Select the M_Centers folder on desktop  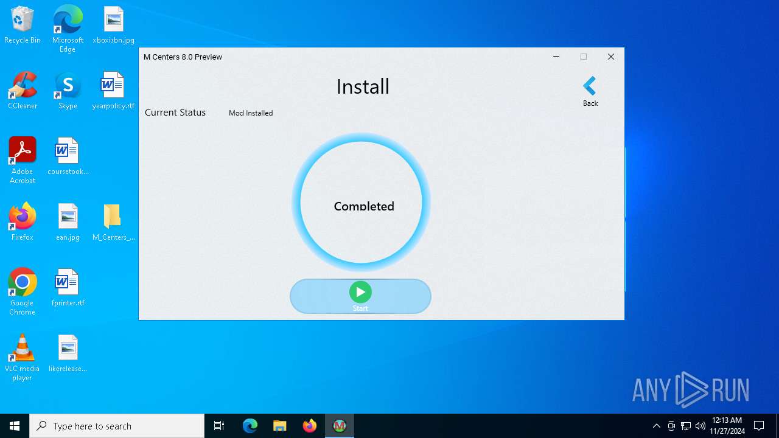click(x=113, y=222)
